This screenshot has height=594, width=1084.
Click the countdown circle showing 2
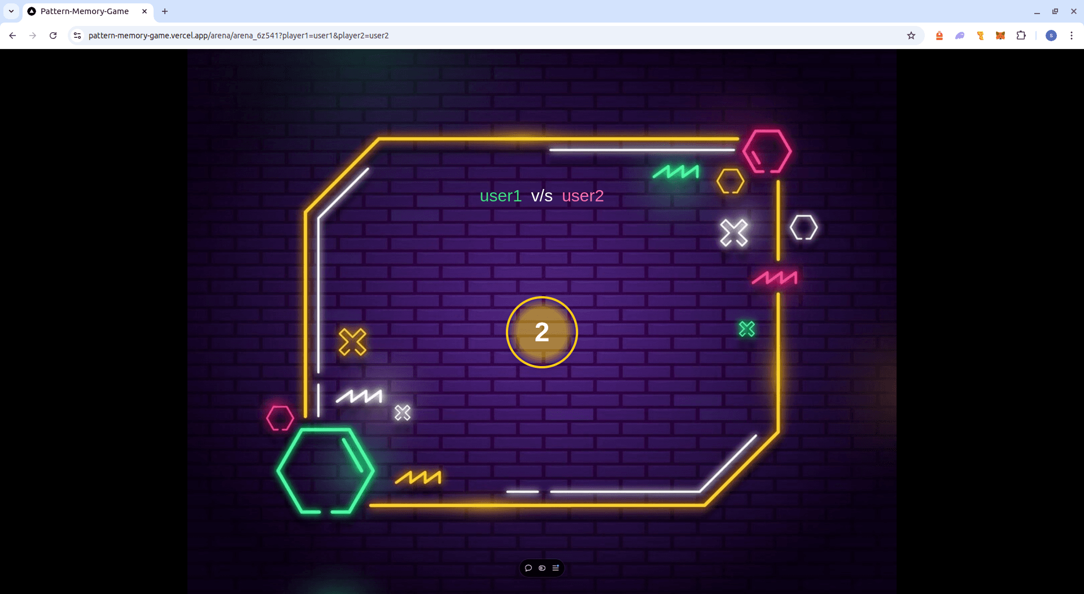542,332
